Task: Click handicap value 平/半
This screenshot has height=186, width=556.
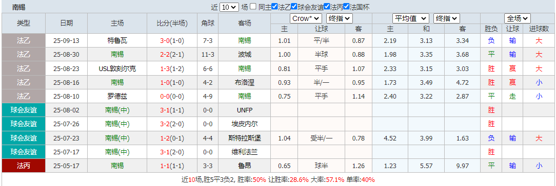Action: point(322,40)
